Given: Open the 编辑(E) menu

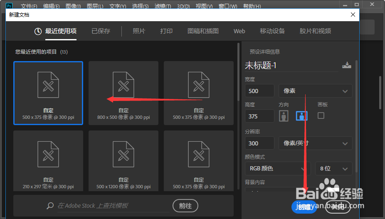Looking at the screenshot, I should (x=51, y=6).
